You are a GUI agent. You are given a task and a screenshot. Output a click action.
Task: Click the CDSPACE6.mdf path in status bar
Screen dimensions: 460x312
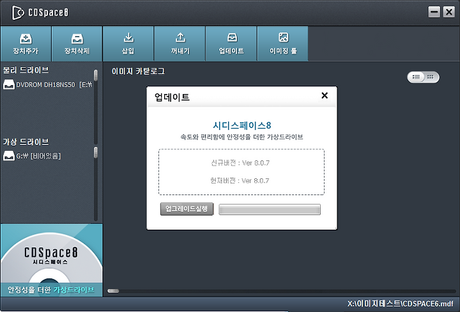(x=401, y=304)
